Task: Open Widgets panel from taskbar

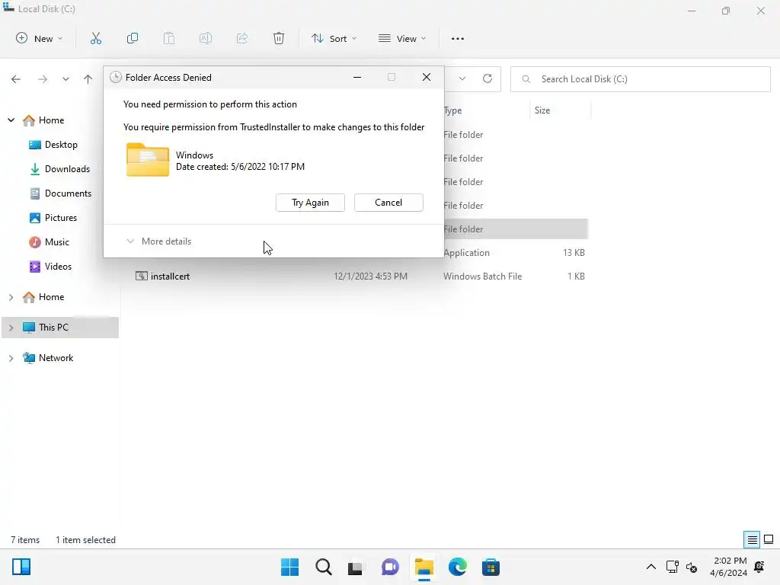Action: 21,567
